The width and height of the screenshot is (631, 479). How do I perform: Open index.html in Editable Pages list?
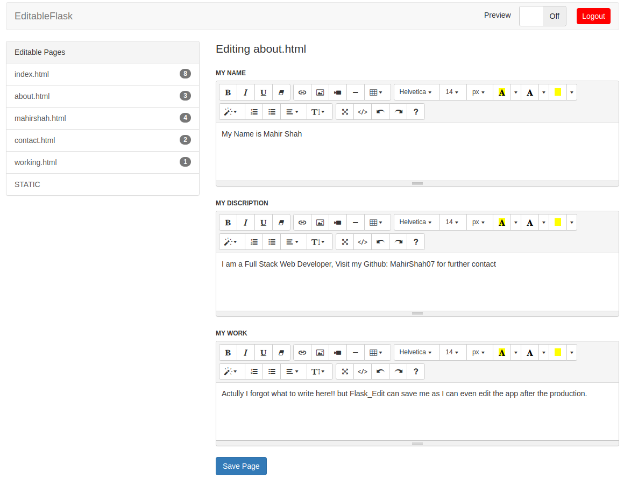[103, 74]
